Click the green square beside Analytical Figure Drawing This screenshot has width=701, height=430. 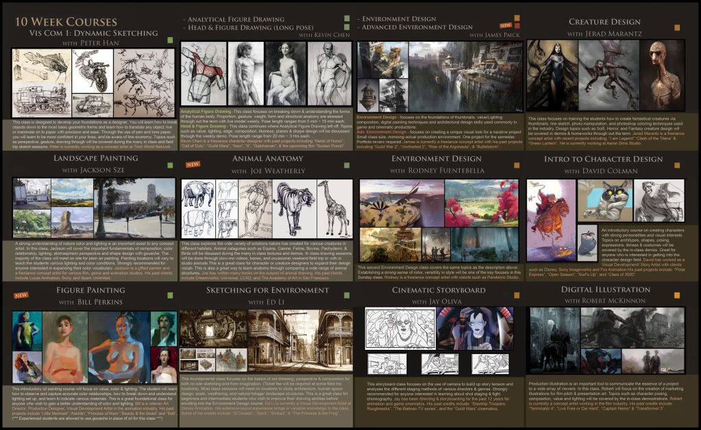(x=347, y=18)
